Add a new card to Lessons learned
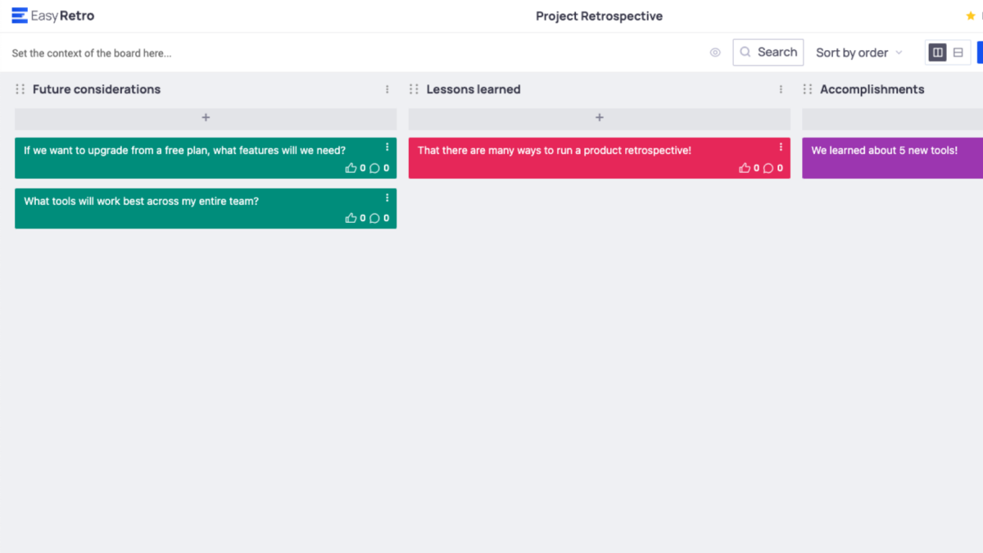 pyautogui.click(x=599, y=117)
